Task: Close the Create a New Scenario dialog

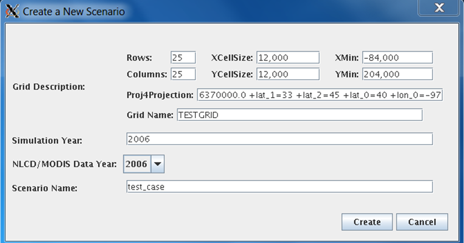Action: tap(439, 8)
